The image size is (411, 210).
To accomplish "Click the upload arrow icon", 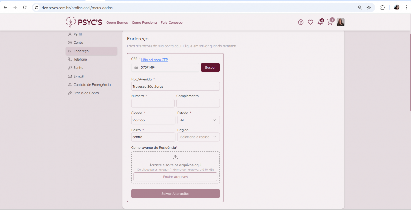I will (175, 157).
